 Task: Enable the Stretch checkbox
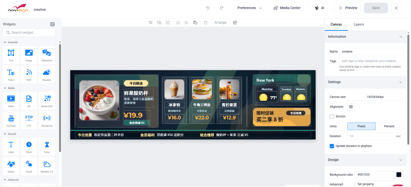332,117
